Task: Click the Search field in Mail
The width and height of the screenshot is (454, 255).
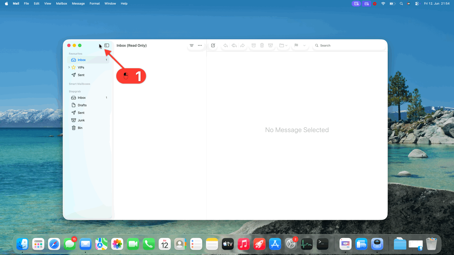Action: [348, 45]
